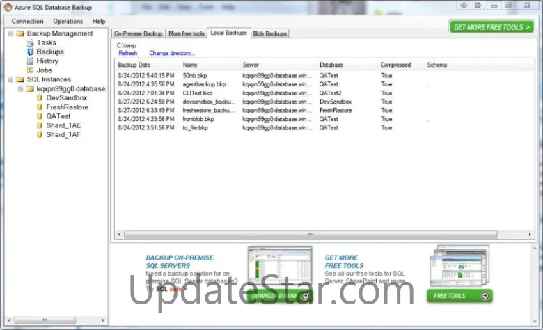Click the backup list horizontal scrollbar thumb

click(x=310, y=235)
